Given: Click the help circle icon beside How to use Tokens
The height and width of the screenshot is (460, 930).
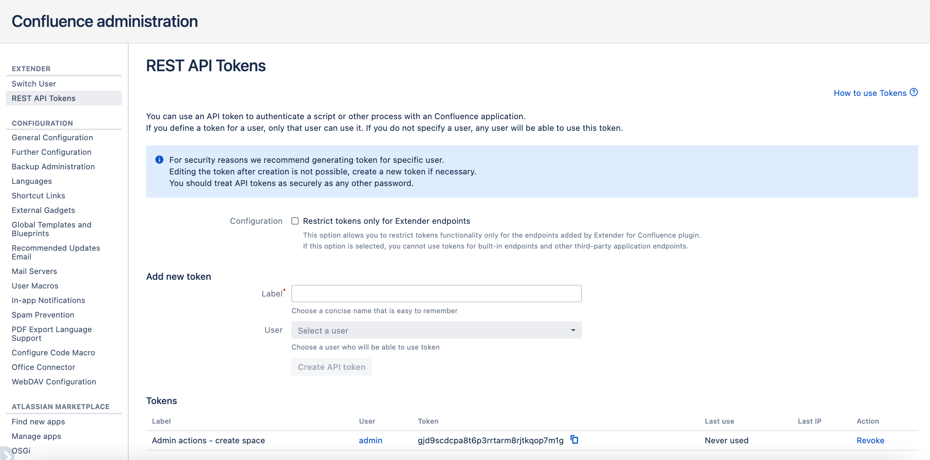Looking at the screenshot, I should click(x=914, y=92).
